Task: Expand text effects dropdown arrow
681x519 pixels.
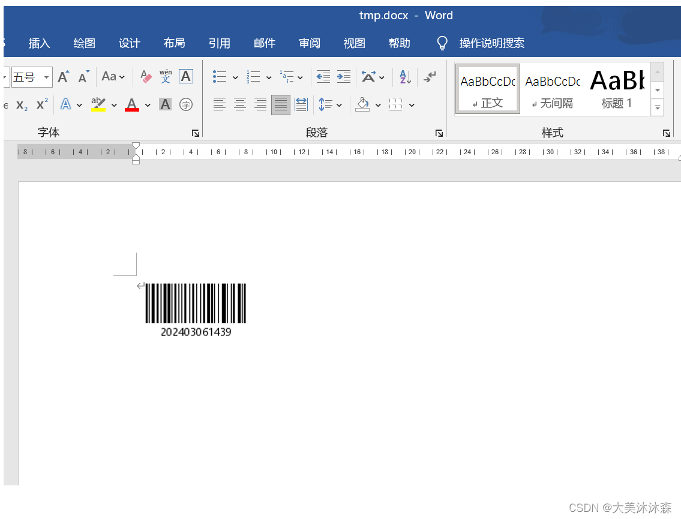Action: (x=79, y=105)
